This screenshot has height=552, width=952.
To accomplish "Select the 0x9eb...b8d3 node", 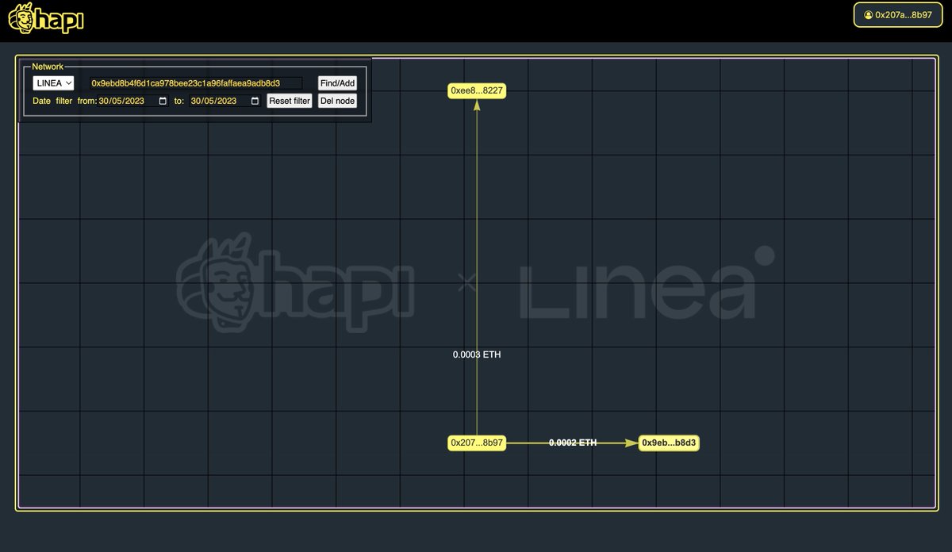I will (x=669, y=443).
